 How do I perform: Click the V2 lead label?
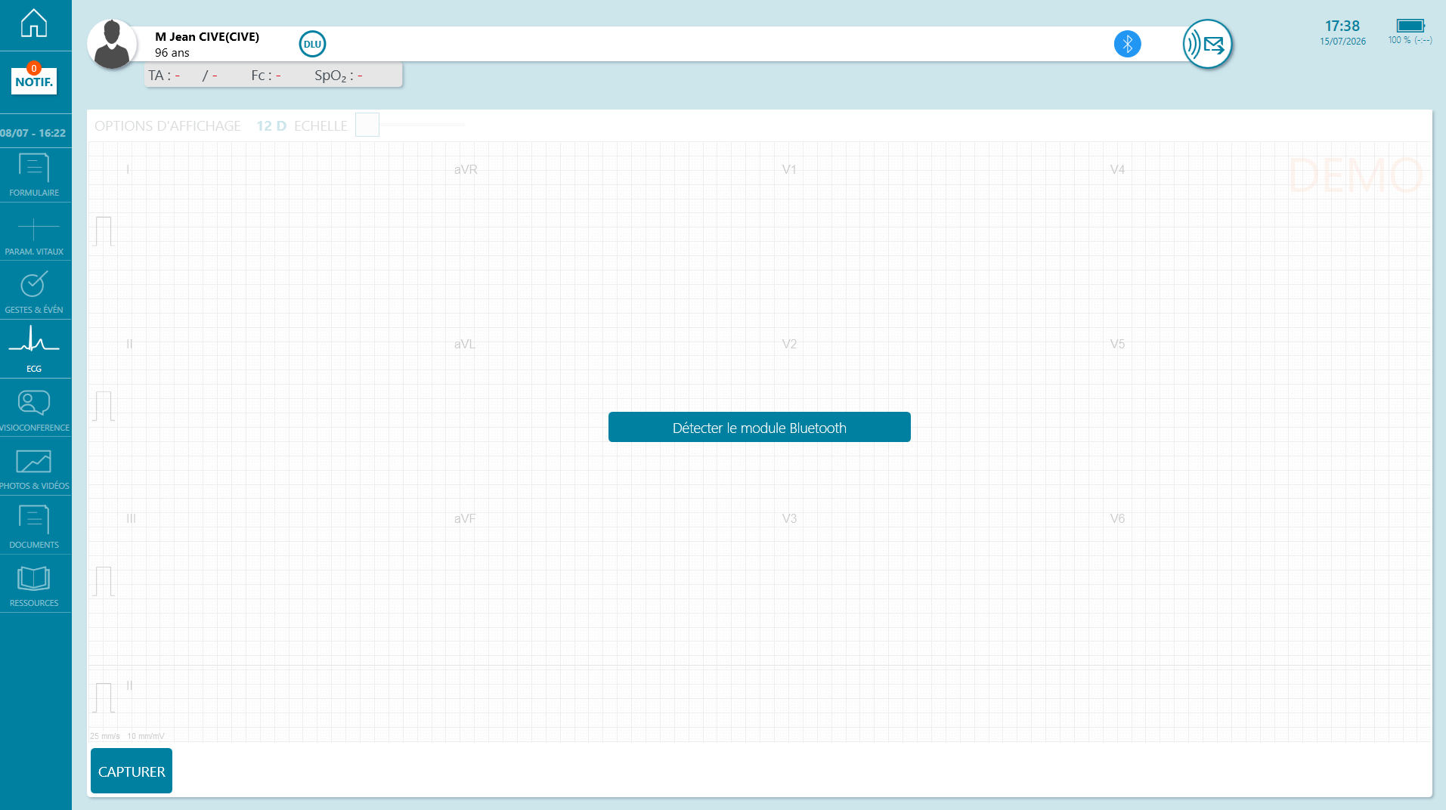point(789,344)
